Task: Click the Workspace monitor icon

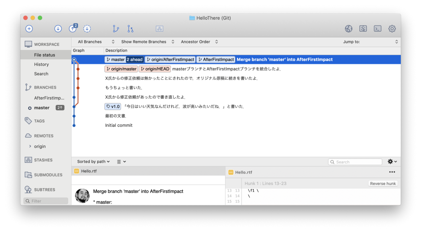Action: (x=28, y=44)
